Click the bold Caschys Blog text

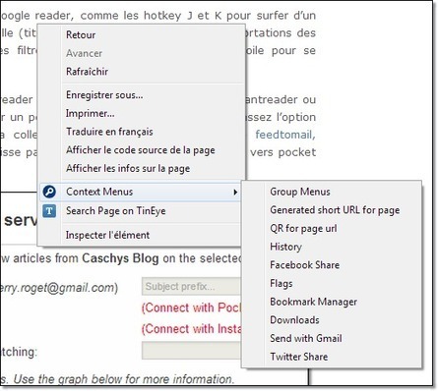click(x=120, y=258)
